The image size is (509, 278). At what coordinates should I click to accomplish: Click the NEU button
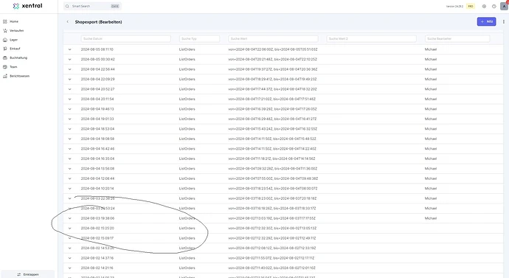[486, 21]
